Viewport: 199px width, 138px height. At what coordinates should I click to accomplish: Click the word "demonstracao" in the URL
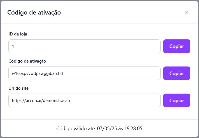(57, 101)
